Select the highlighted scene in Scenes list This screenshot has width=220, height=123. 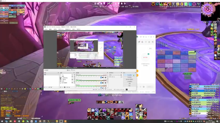coord(51,74)
